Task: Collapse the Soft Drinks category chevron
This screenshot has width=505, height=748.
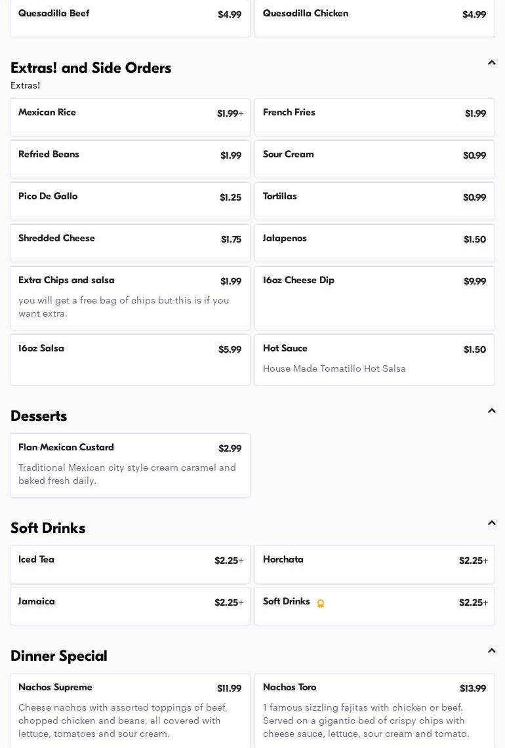Action: (x=492, y=524)
